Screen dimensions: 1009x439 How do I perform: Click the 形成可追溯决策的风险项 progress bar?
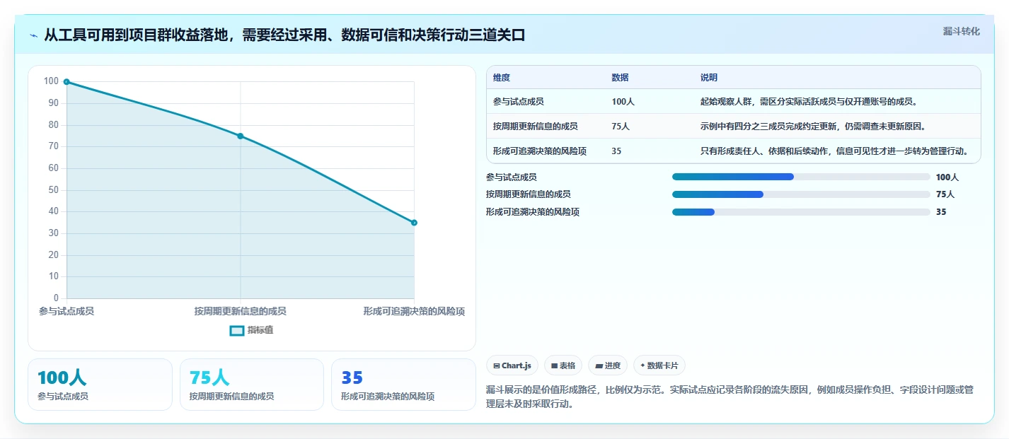pyautogui.click(x=801, y=212)
